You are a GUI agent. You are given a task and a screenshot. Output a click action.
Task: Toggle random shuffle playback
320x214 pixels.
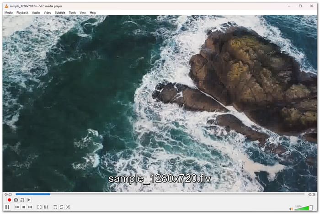coord(68,207)
